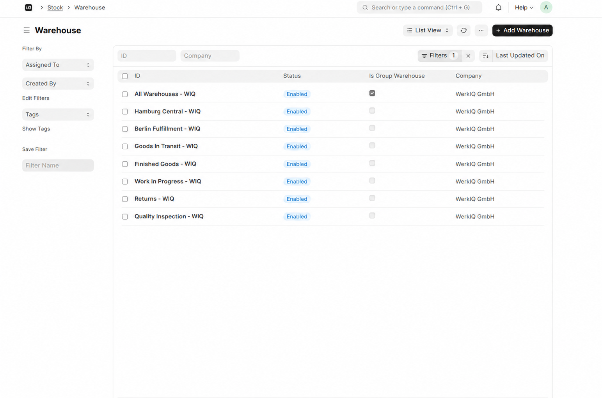Open Work In Progress - WIQ warehouse

(168, 182)
